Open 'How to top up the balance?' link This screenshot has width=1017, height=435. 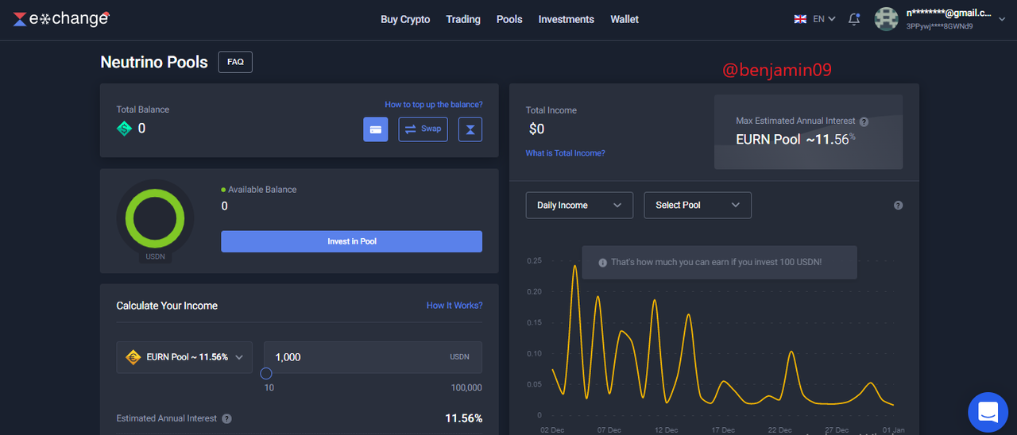434,105
